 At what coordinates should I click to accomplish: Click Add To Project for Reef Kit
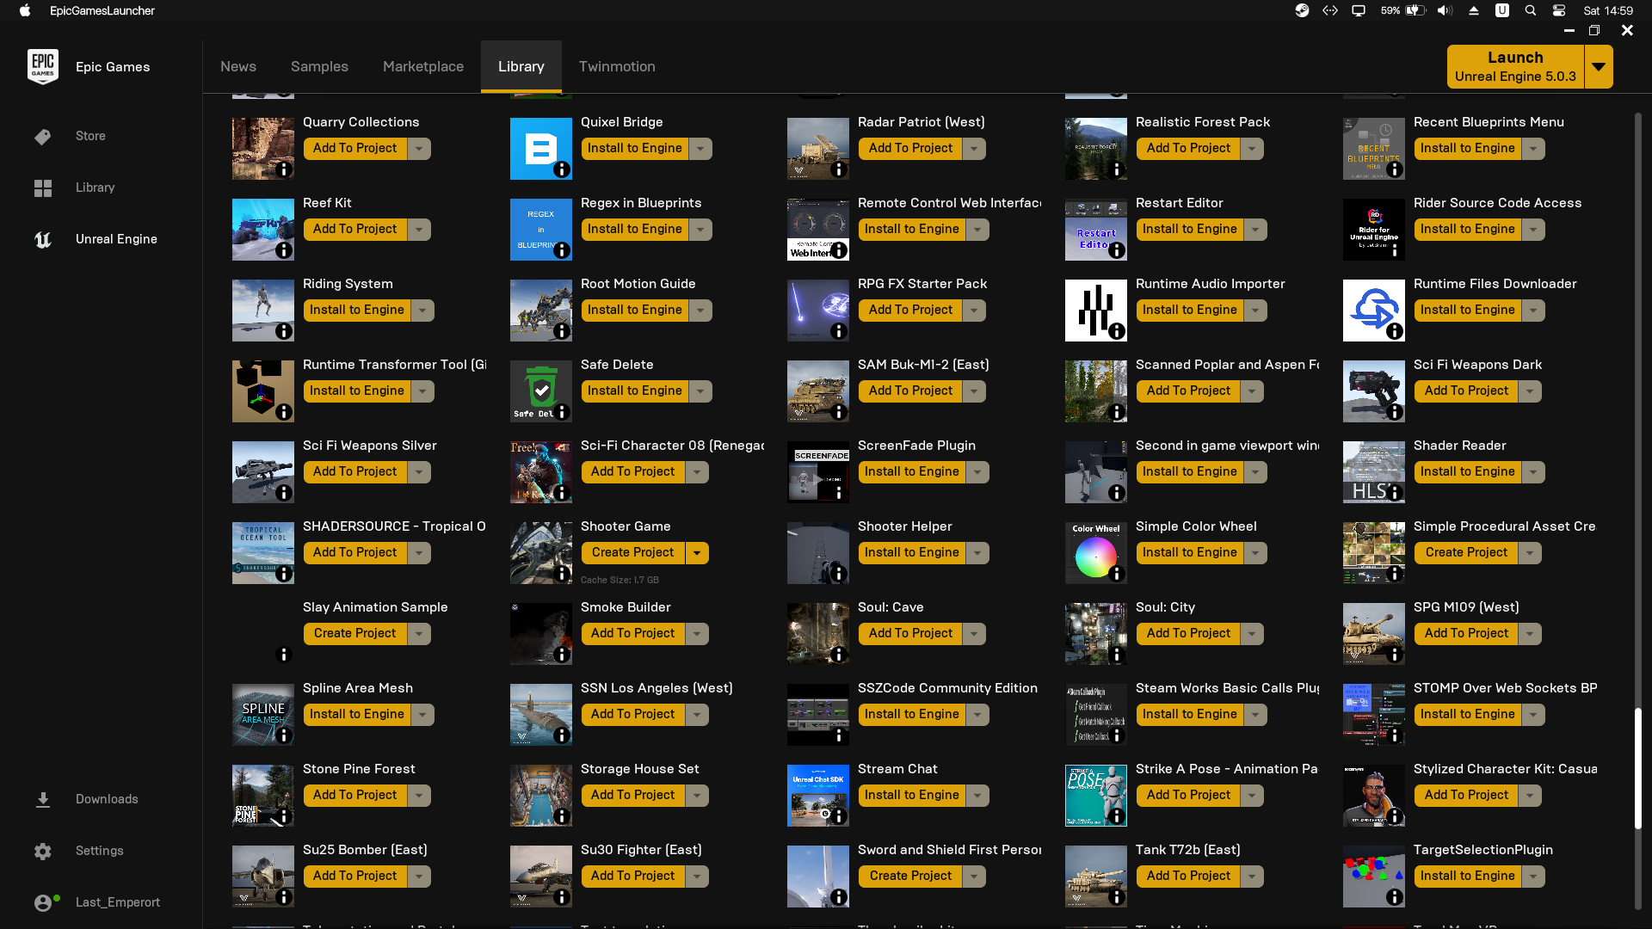point(354,230)
